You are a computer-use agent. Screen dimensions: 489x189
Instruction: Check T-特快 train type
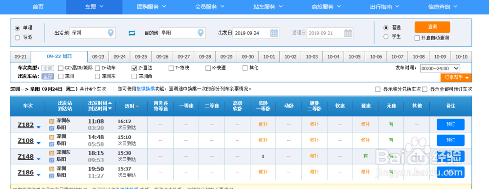click(x=171, y=68)
